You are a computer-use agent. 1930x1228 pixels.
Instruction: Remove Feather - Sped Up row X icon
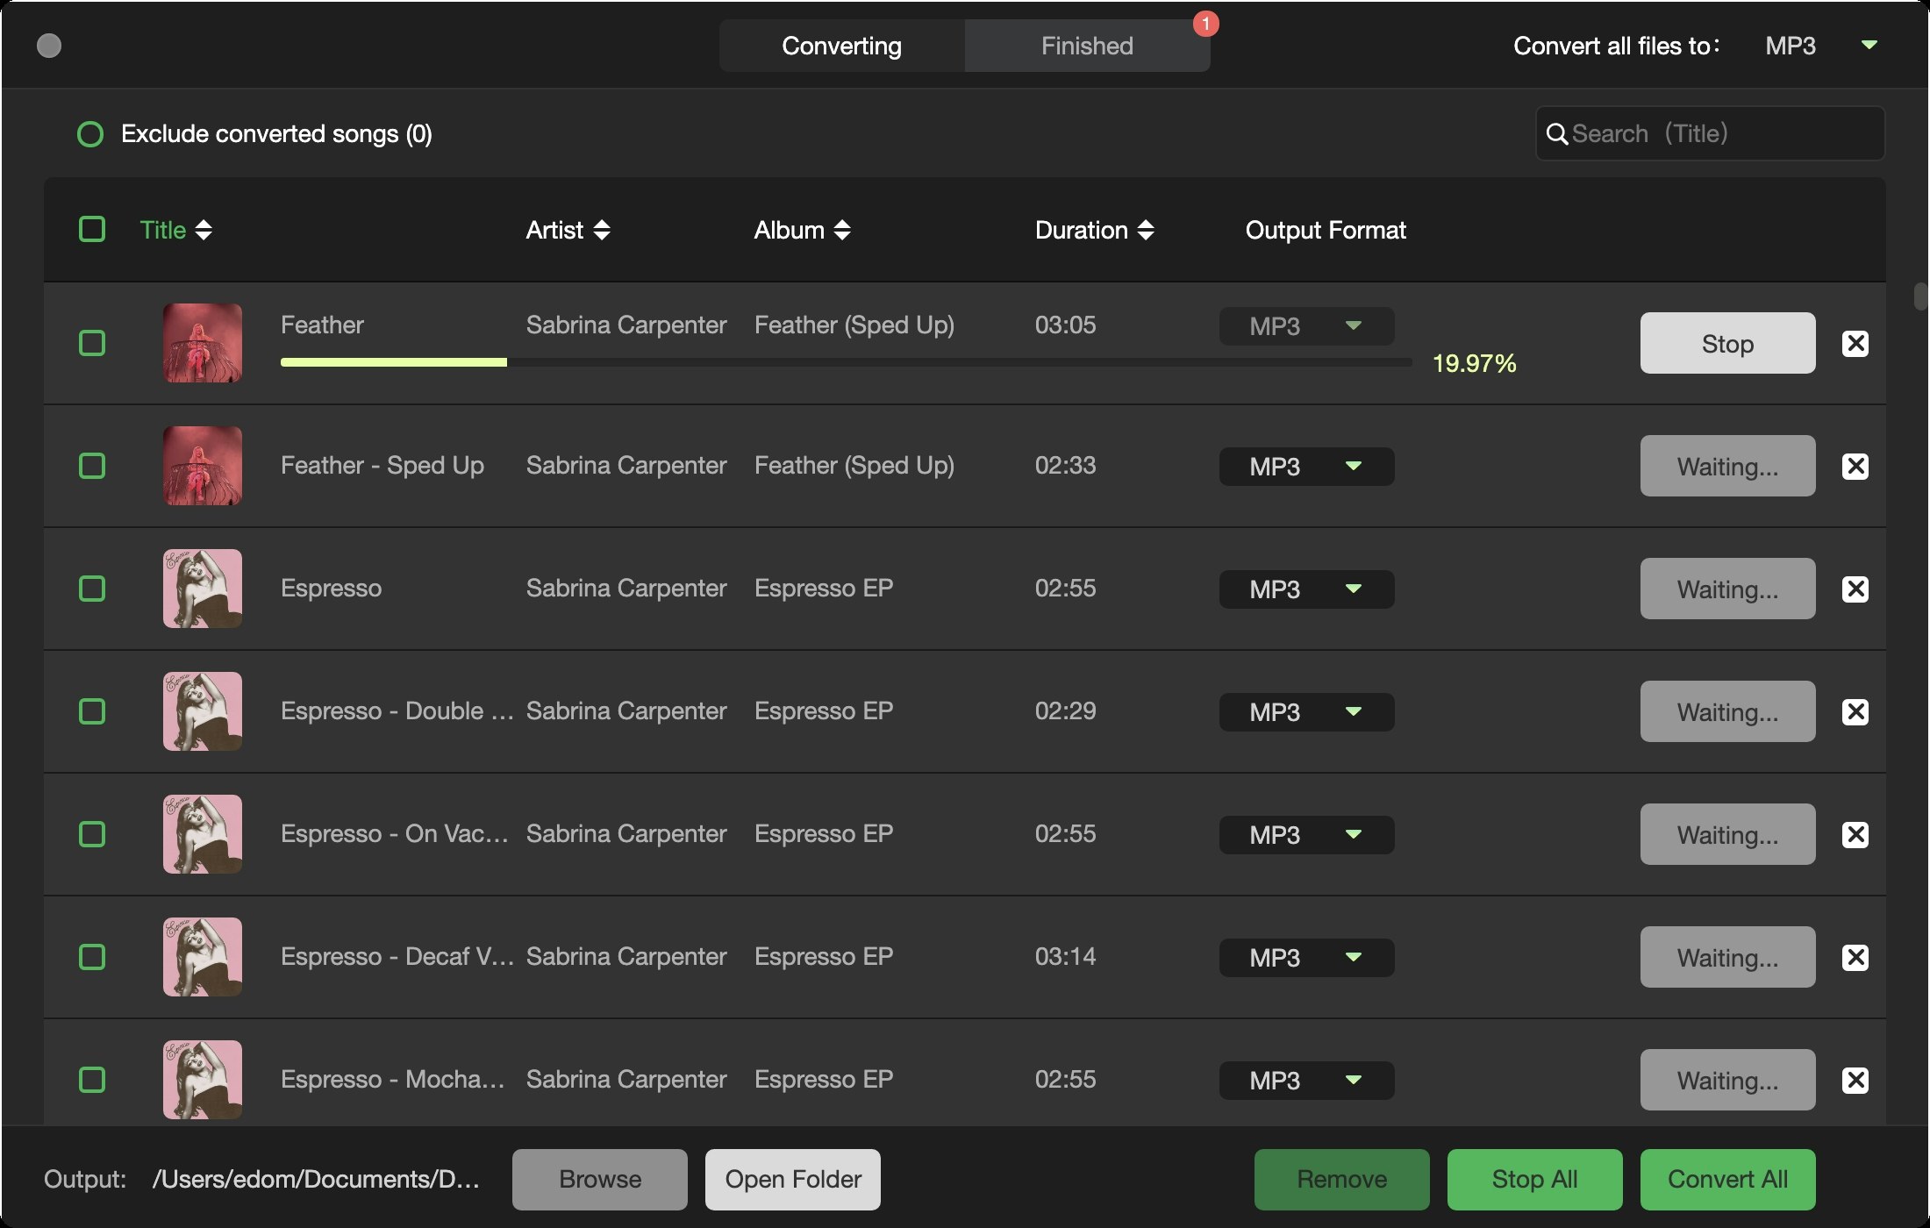(x=1855, y=466)
